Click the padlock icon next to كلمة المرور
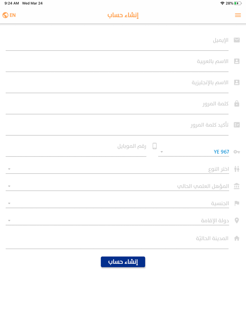246x329 pixels. [237, 103]
